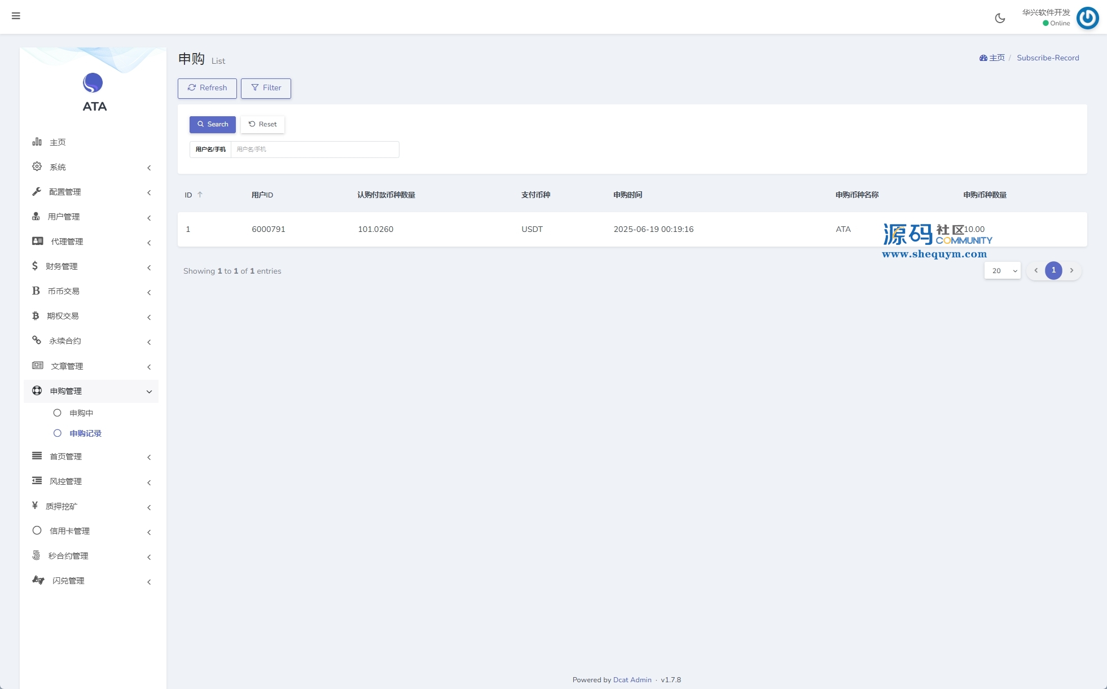Select the 申购记录 submenu item
The width and height of the screenshot is (1107, 689).
click(85, 433)
